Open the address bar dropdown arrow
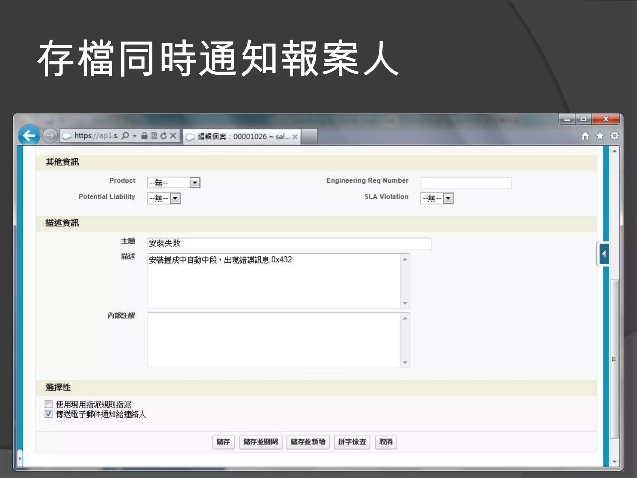Screen dimensions: 637x478 click(x=134, y=136)
